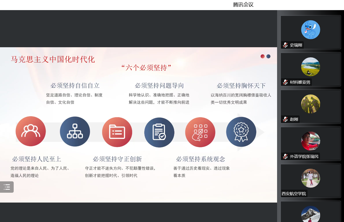Click the 腾讯会议 window title
This screenshot has height=222, width=344.
[243, 5]
